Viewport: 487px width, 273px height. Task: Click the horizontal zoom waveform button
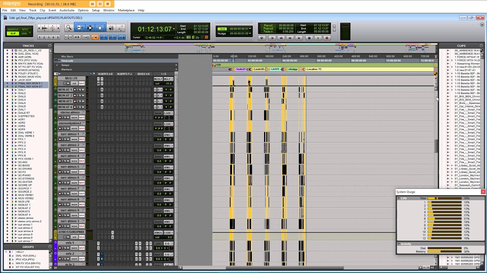(45, 28)
